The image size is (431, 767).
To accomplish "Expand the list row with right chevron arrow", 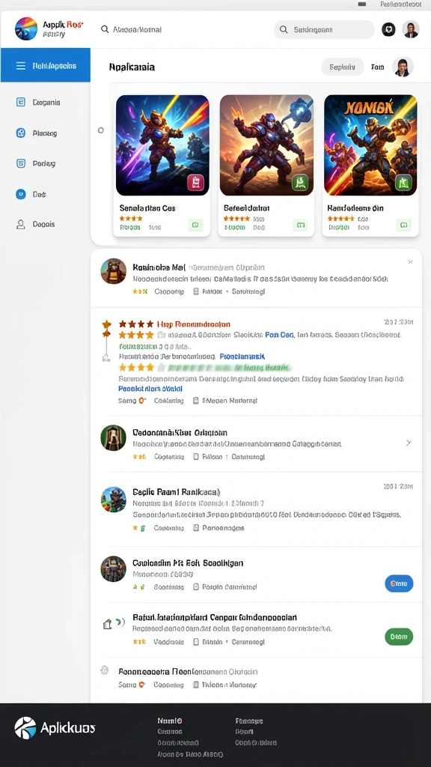I will point(409,443).
